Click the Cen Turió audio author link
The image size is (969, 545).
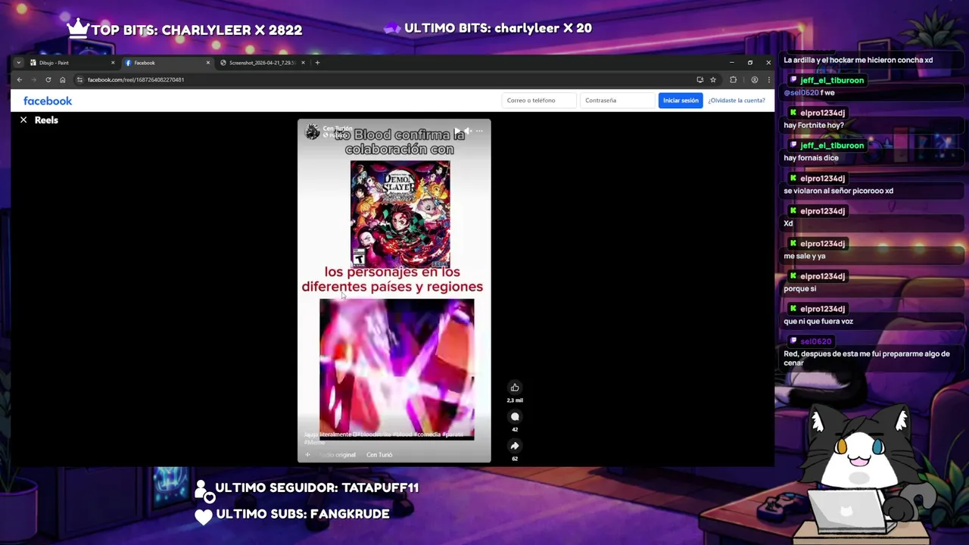379,455
